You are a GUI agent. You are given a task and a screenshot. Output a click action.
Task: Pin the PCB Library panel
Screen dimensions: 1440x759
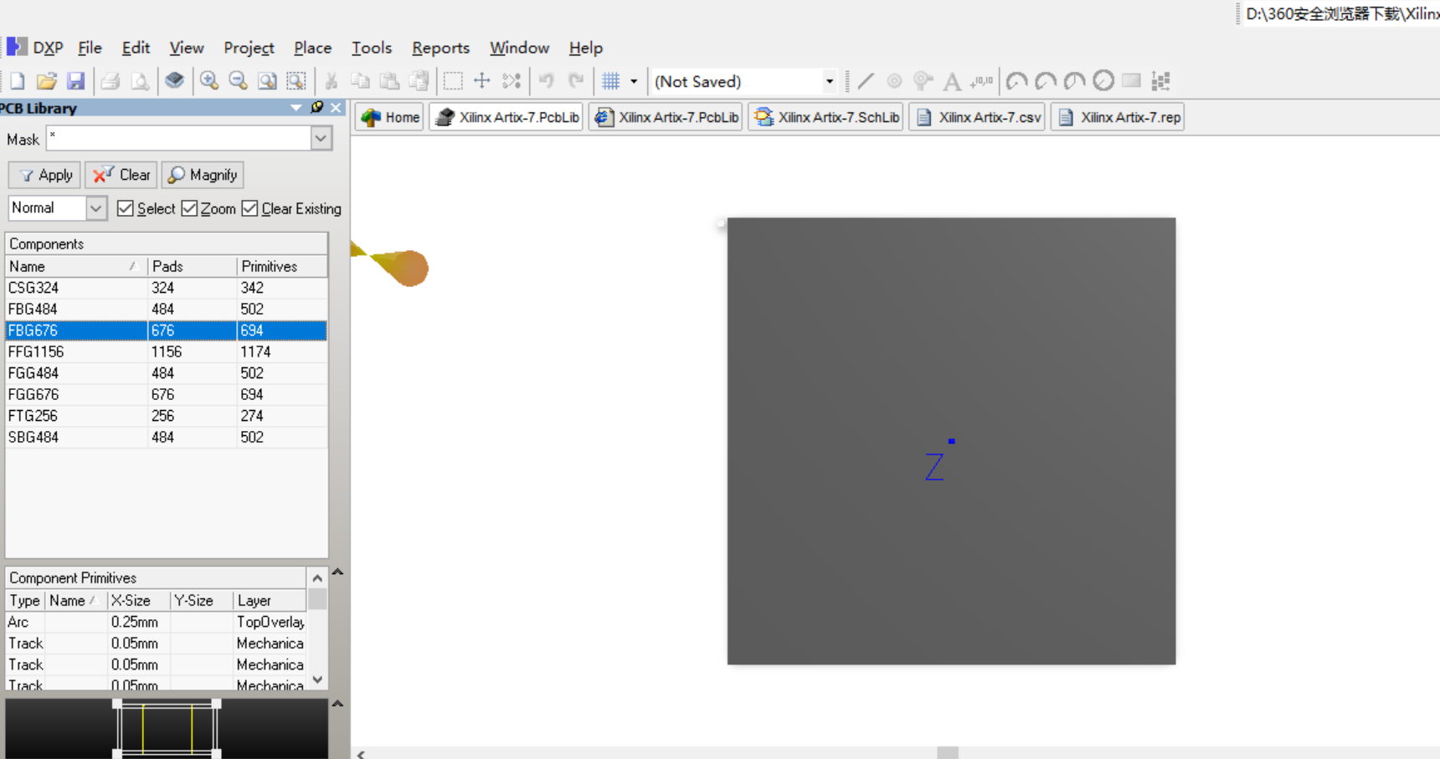pos(316,107)
